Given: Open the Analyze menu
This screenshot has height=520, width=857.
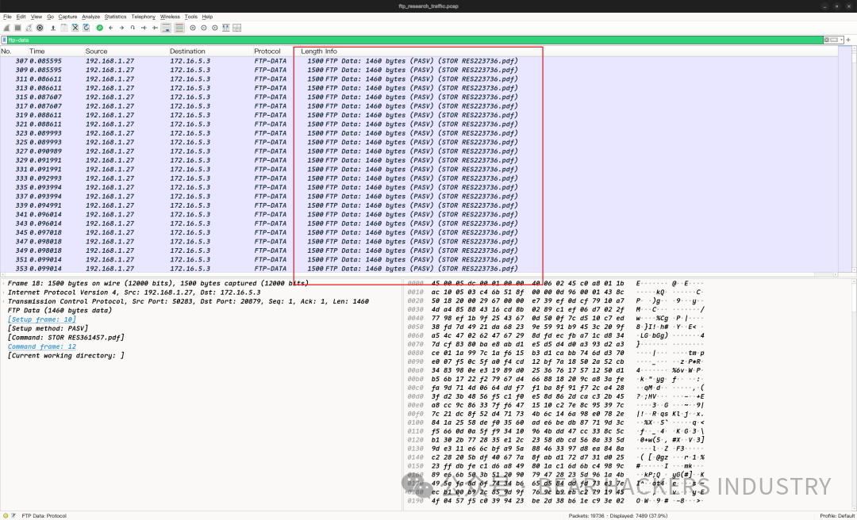Looking at the screenshot, I should (90, 17).
